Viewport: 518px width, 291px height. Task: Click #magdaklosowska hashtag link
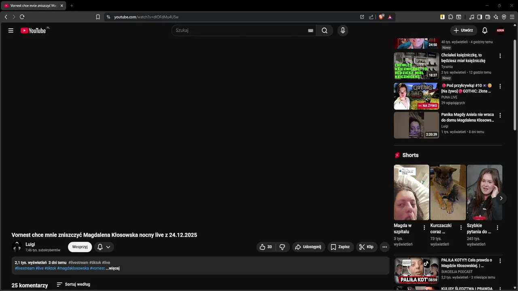click(73, 268)
